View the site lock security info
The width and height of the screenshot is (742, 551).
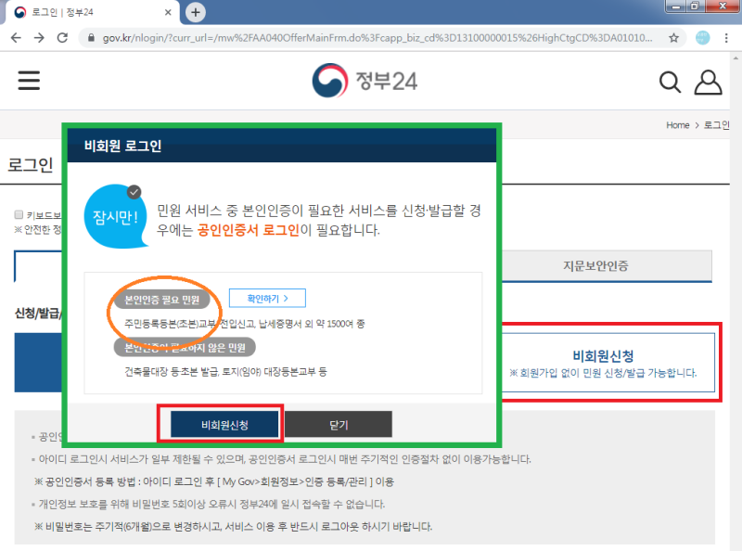pyautogui.click(x=91, y=38)
